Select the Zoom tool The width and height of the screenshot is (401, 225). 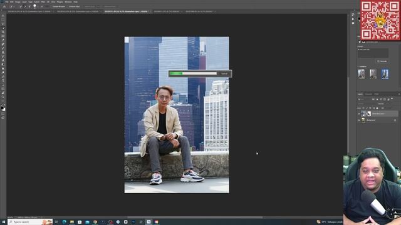pos(3,97)
